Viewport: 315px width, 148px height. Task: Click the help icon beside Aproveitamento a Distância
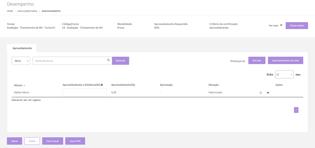[102, 85]
